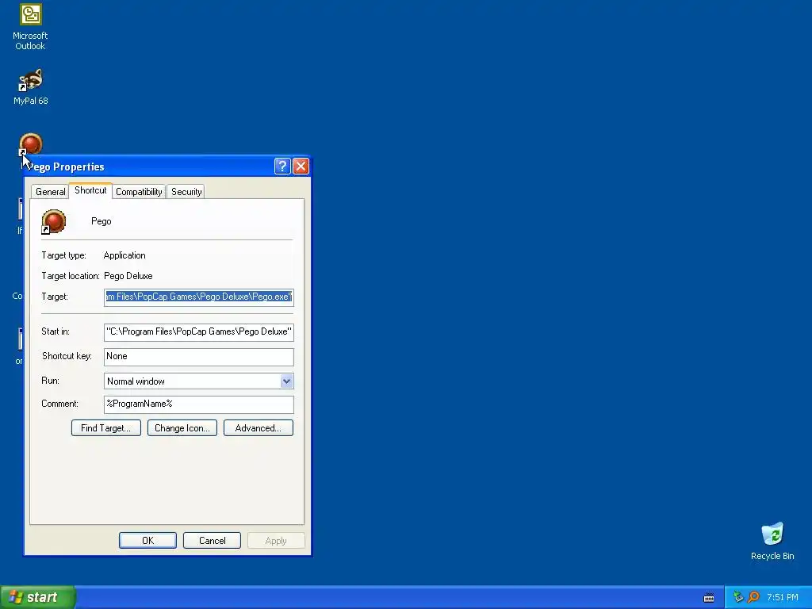Switch to the General tab

tap(50, 192)
